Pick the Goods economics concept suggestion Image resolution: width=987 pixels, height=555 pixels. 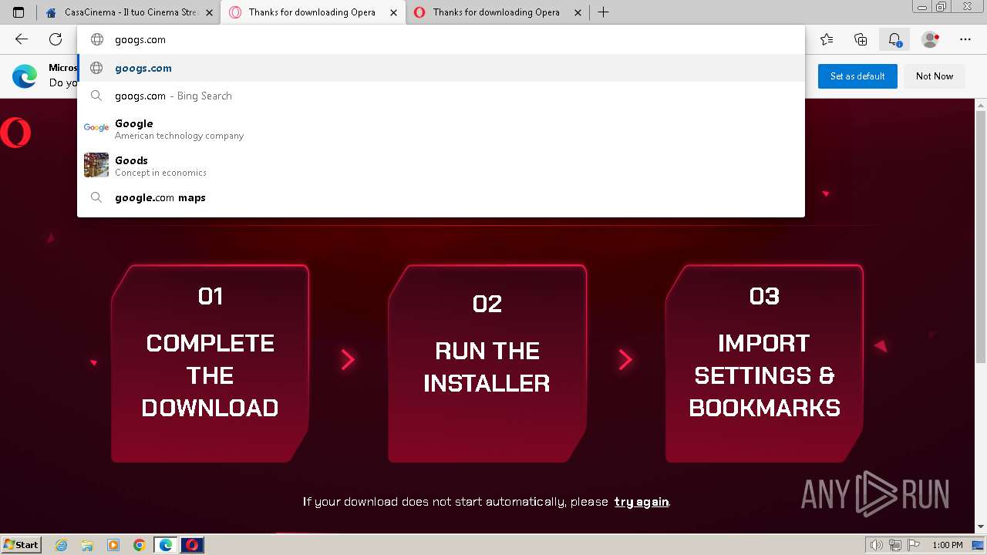pos(441,166)
